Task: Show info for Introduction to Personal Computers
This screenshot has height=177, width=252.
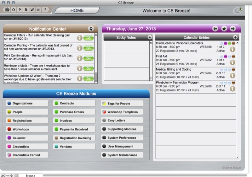Action: (x=232, y=49)
